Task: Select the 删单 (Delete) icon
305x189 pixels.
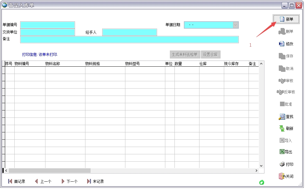Action: (x=286, y=31)
